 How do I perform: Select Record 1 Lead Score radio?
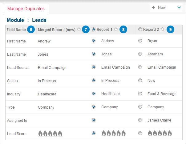coord(94,133)
